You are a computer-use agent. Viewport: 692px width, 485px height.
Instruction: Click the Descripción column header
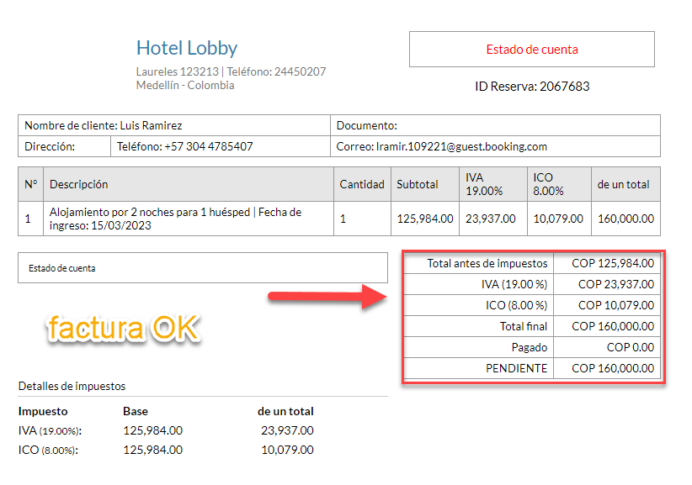tap(189, 184)
